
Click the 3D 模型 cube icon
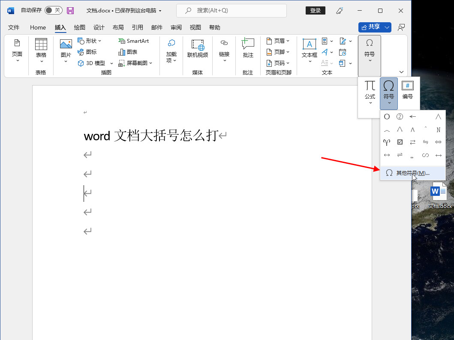coord(81,63)
